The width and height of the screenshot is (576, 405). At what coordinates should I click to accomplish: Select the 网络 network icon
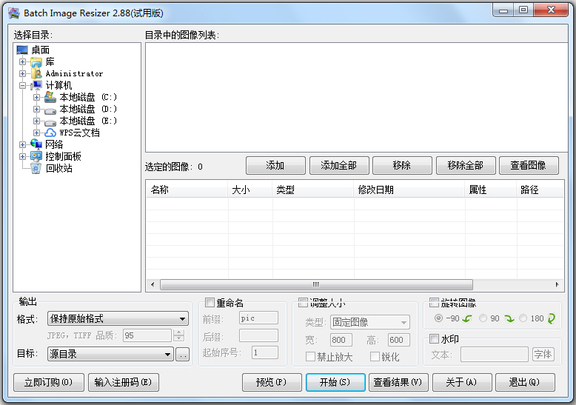(36, 144)
